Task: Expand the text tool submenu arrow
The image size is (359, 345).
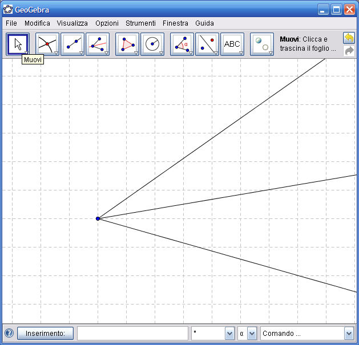Action: (241, 53)
